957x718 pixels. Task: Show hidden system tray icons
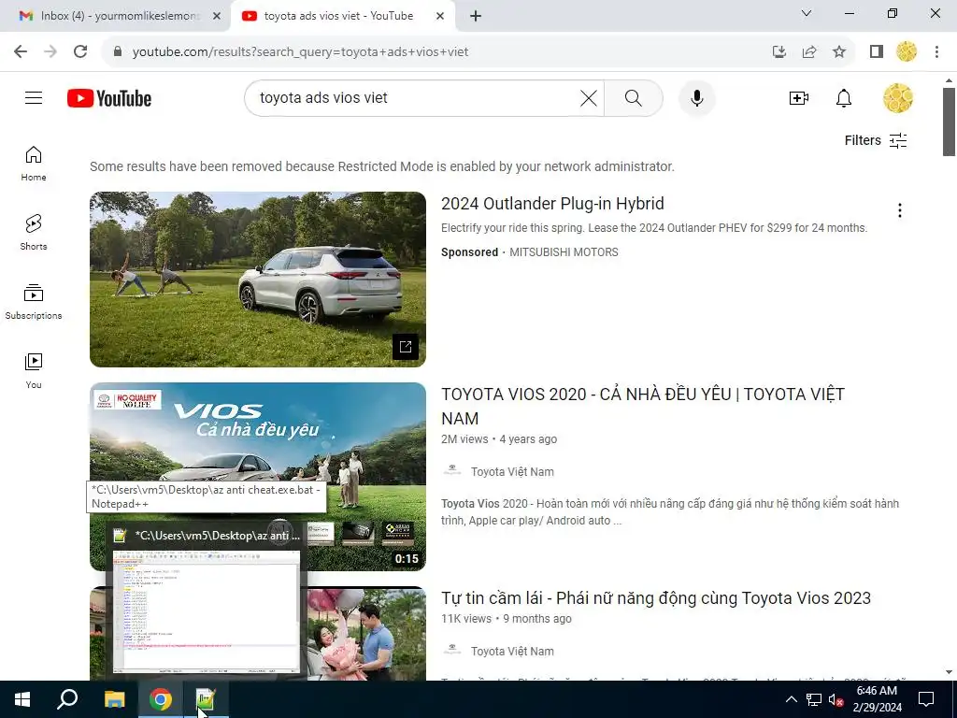point(791,699)
